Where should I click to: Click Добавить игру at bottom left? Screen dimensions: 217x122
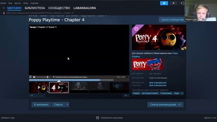8,118
